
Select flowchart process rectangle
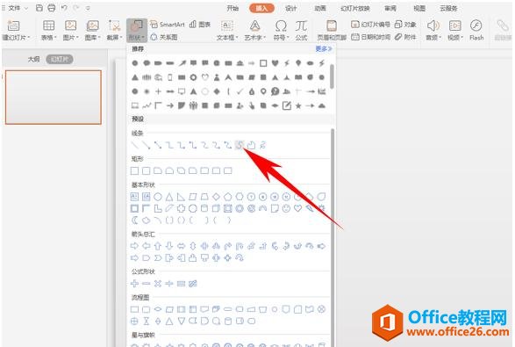click(134, 309)
